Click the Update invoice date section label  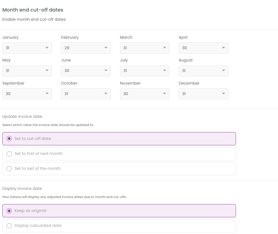pyautogui.click(x=22, y=116)
